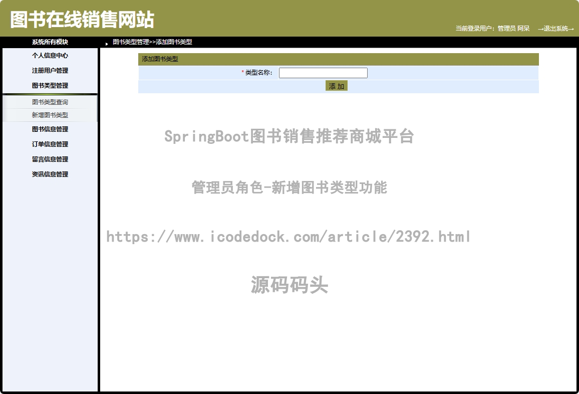Screen dimensions: 579x394
Task: Click the 类型名称 field label
Action: tap(258, 73)
